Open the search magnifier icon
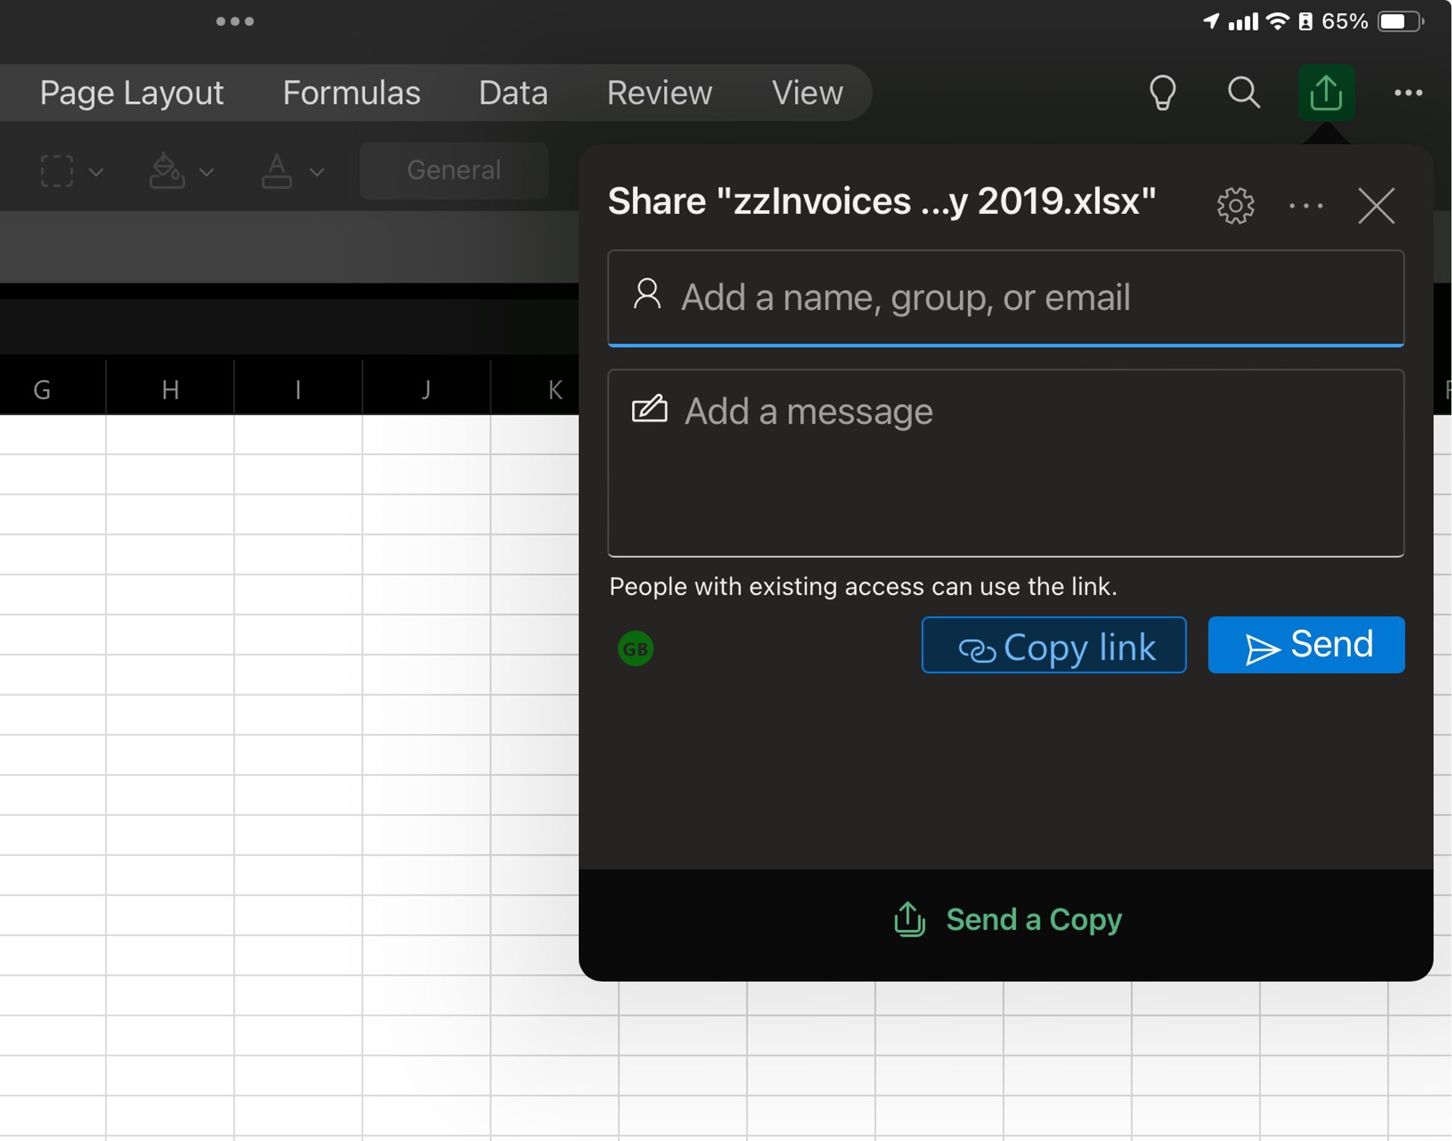1452x1141 pixels. pyautogui.click(x=1244, y=92)
